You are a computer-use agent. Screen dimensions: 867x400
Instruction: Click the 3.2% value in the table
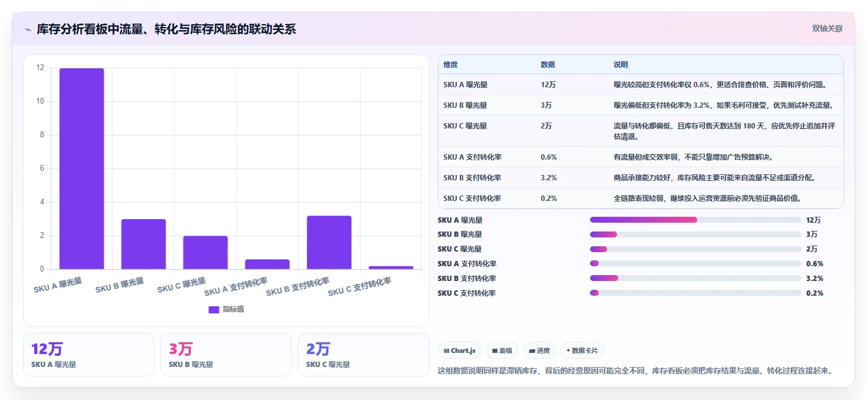[549, 178]
